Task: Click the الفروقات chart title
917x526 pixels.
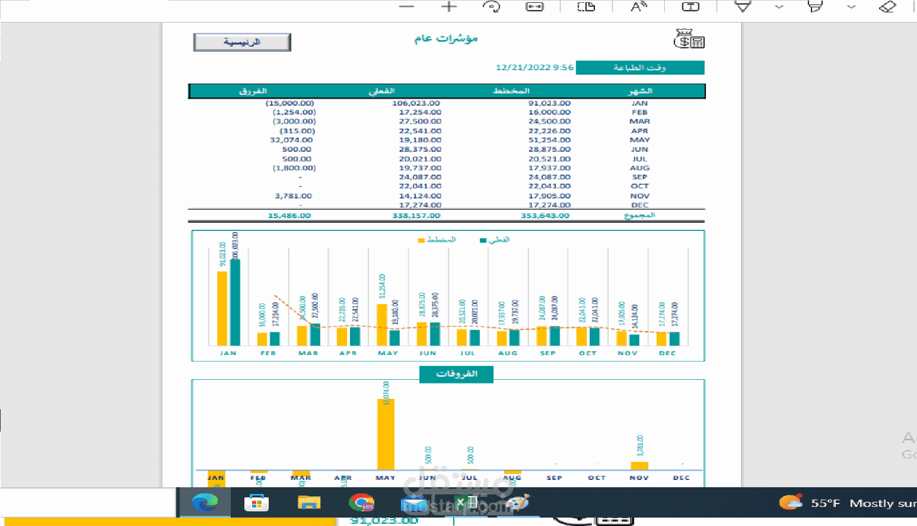Action: (x=457, y=374)
